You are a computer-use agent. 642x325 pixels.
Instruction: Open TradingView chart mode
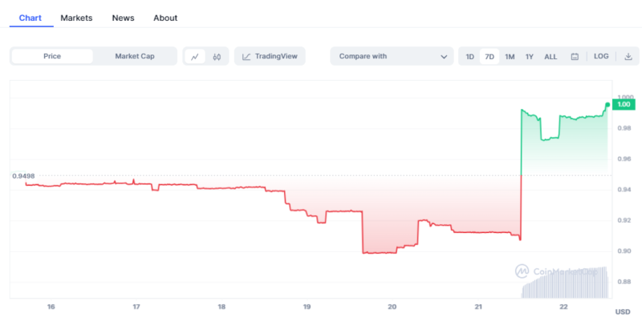pos(270,57)
